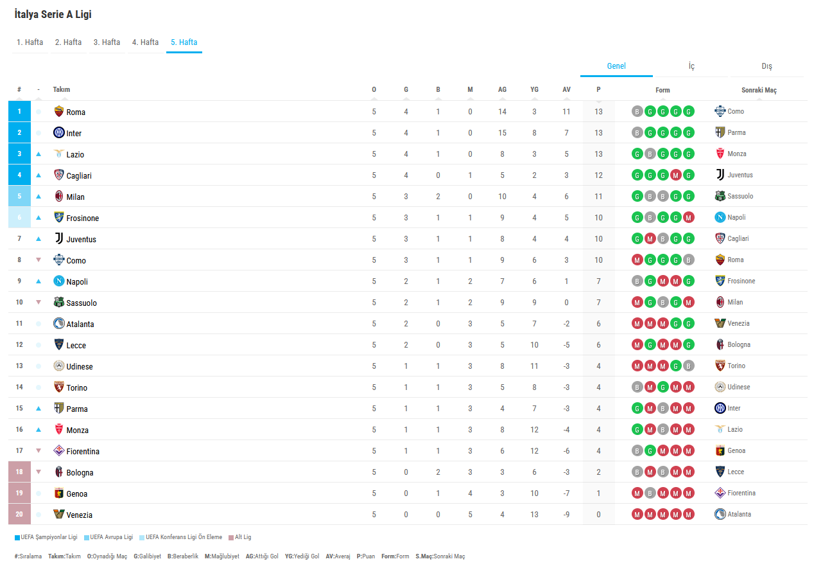Click Venezia's last M form badge

point(689,514)
